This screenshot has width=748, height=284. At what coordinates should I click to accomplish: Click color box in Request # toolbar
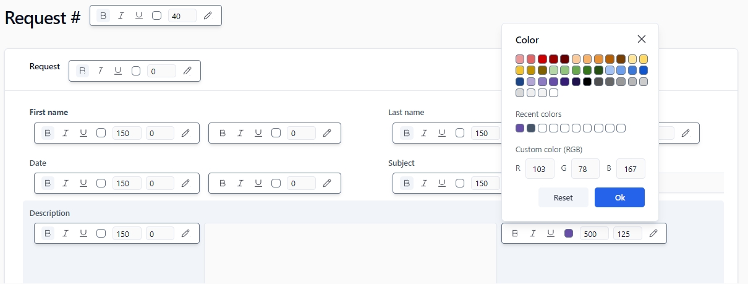(x=157, y=15)
